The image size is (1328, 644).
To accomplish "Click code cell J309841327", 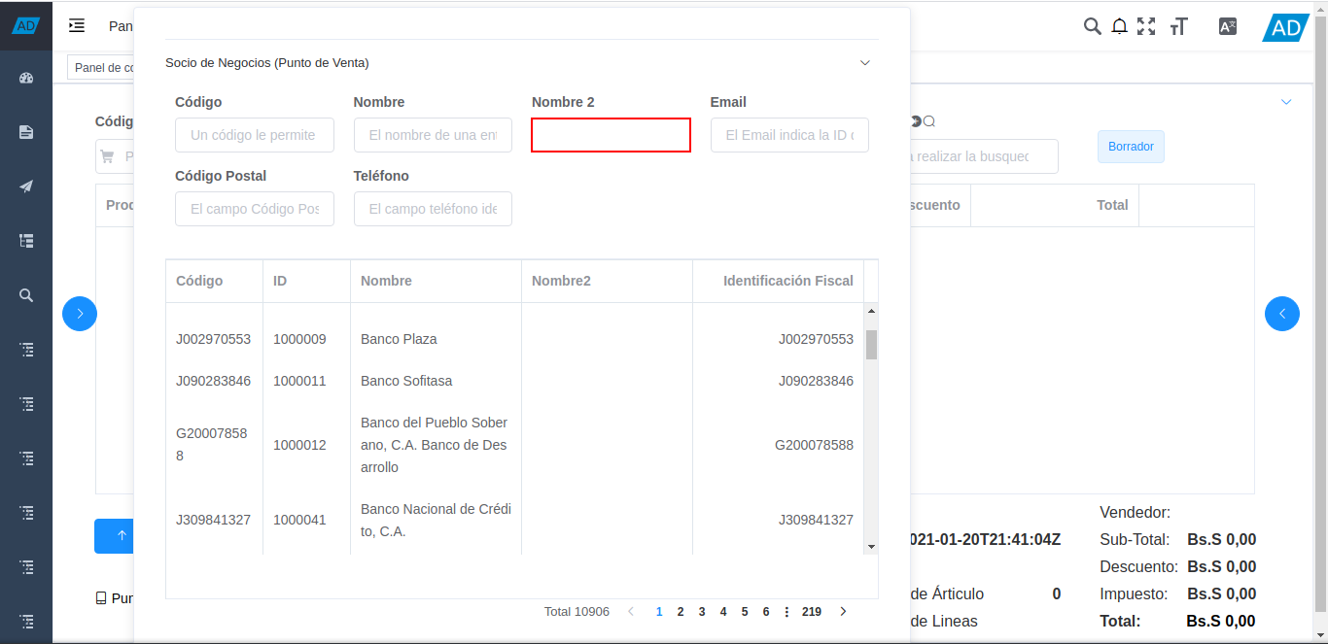I will tap(213, 520).
